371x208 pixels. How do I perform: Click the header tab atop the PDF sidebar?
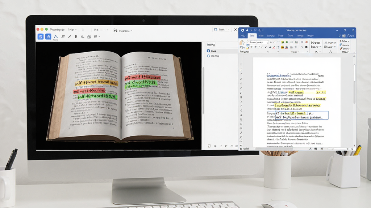[210, 44]
